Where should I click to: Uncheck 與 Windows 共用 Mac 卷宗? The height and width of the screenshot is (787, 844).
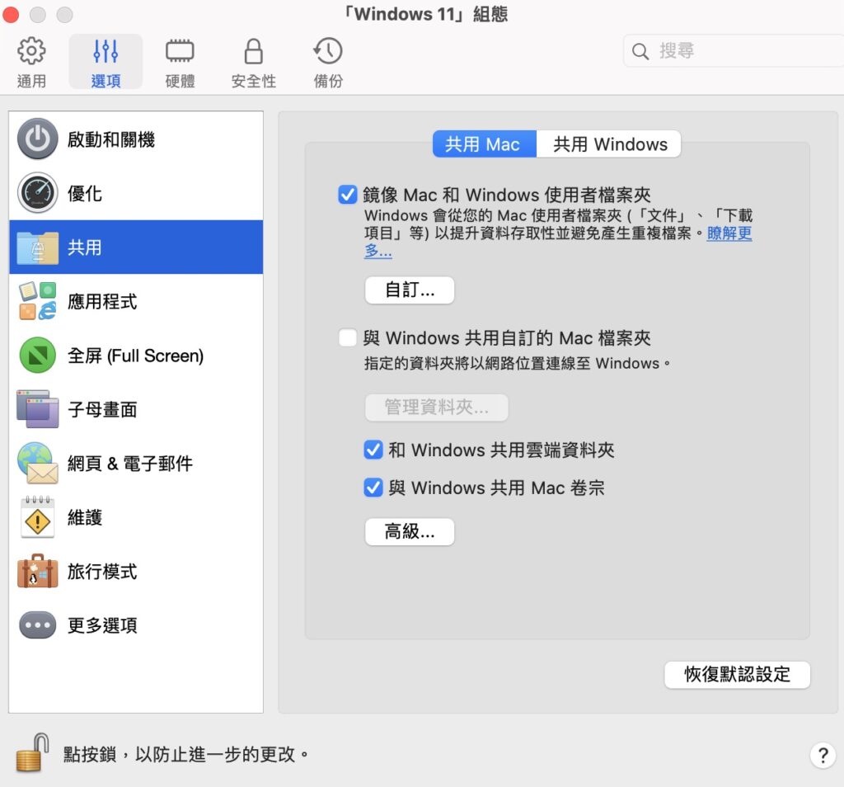pos(373,488)
